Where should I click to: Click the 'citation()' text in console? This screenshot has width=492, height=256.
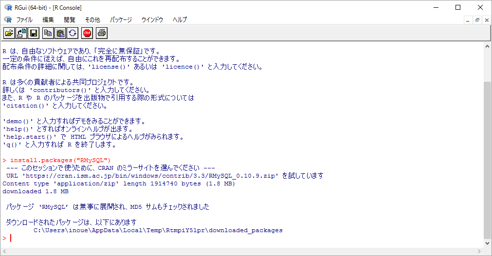[x=26, y=106]
